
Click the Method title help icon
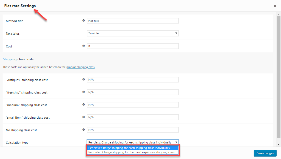coord(84,20)
